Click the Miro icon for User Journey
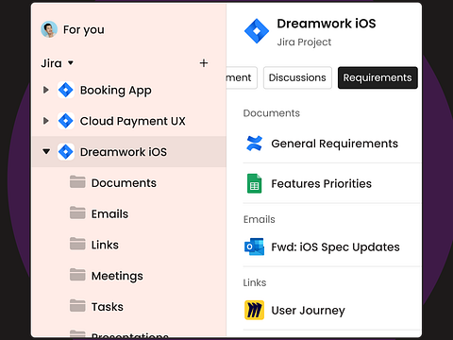The width and height of the screenshot is (453, 340). (x=254, y=310)
